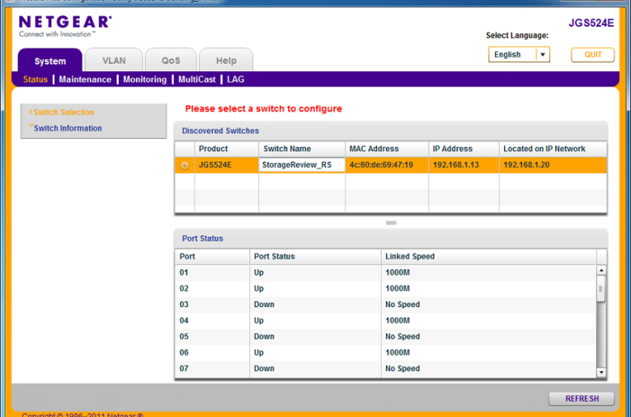The height and width of the screenshot is (417, 631).
Task: Click the 1000M speed of port 01
Action: pos(397,272)
